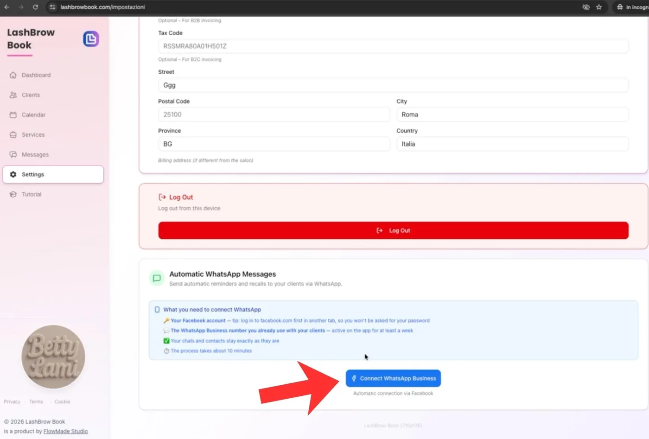
Task: Click 'Automatic WhatsApp Messages' heading
Action: [223, 274]
